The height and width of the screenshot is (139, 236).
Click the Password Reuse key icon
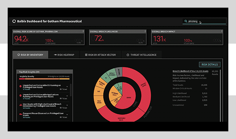21,114
